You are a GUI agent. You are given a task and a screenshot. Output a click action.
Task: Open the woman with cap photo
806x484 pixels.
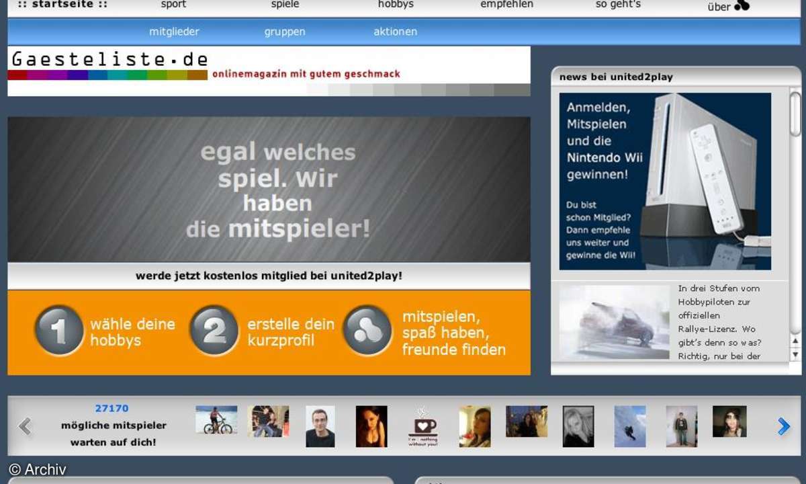point(729,421)
